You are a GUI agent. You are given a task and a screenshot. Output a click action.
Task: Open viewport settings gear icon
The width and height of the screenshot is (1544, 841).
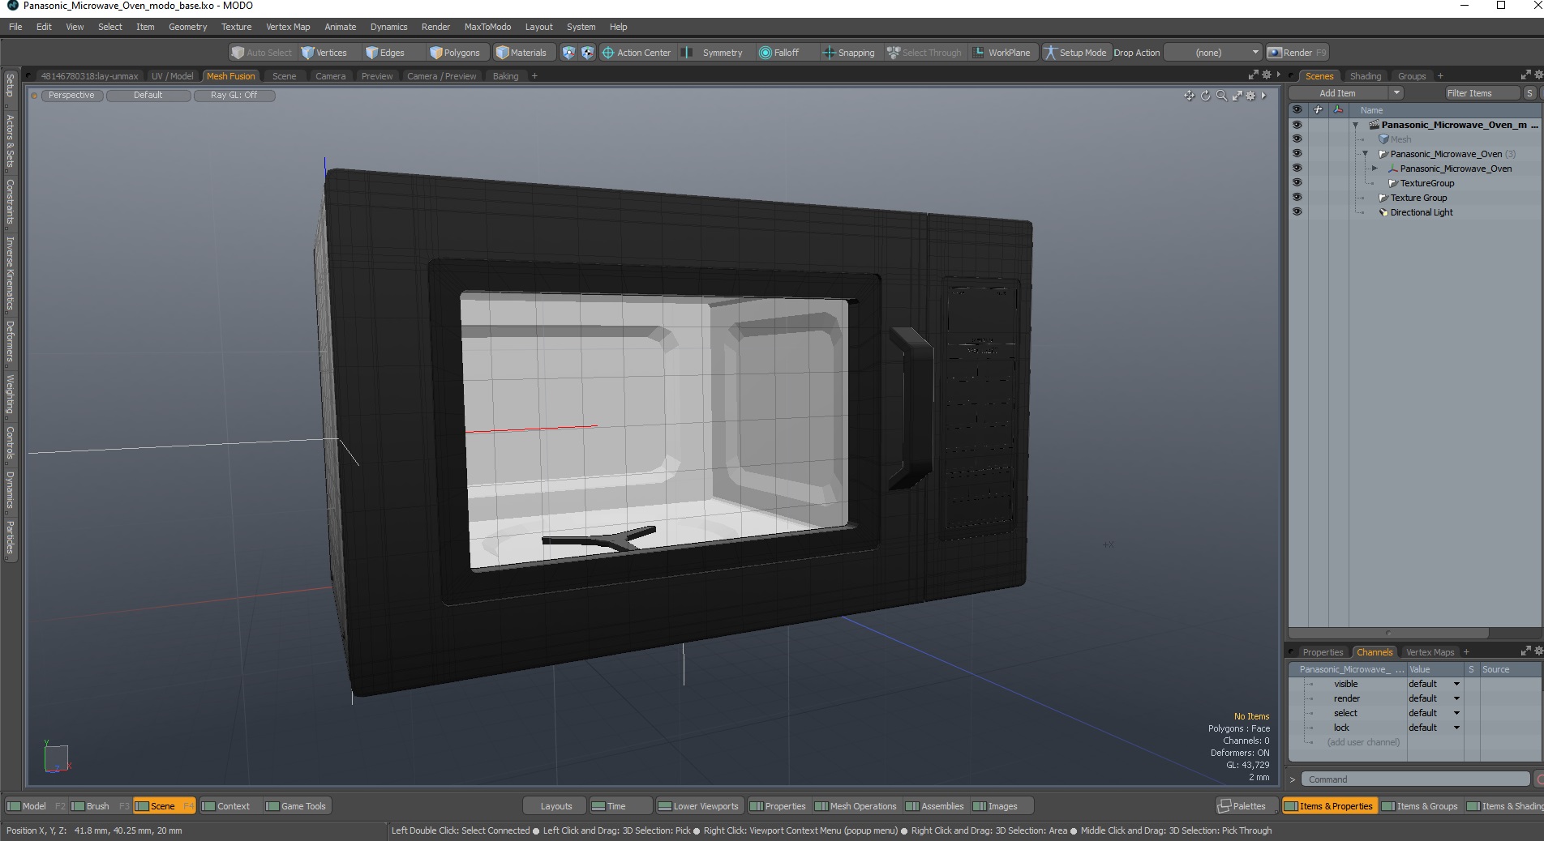click(x=1250, y=96)
